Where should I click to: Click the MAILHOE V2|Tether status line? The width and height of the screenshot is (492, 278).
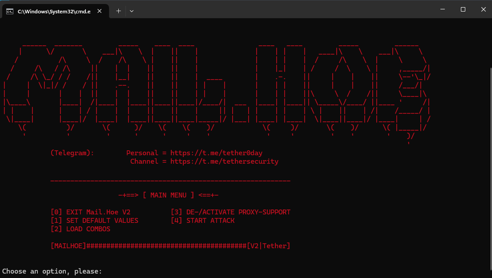point(170,246)
